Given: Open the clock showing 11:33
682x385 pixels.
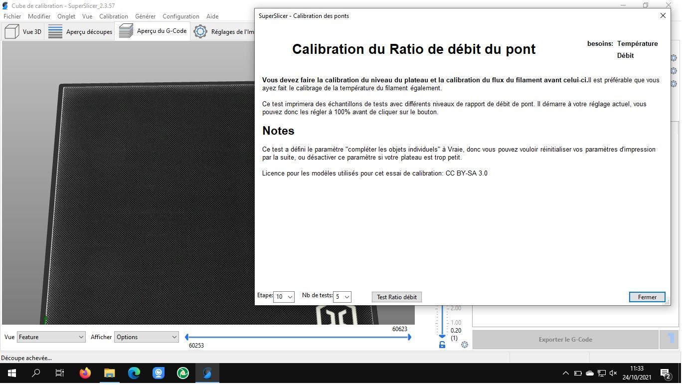Looking at the screenshot, I should [x=637, y=373].
